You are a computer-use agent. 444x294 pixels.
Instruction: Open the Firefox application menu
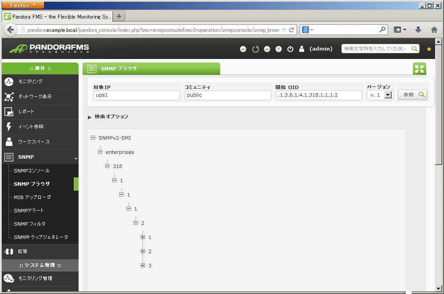pos(23,5)
